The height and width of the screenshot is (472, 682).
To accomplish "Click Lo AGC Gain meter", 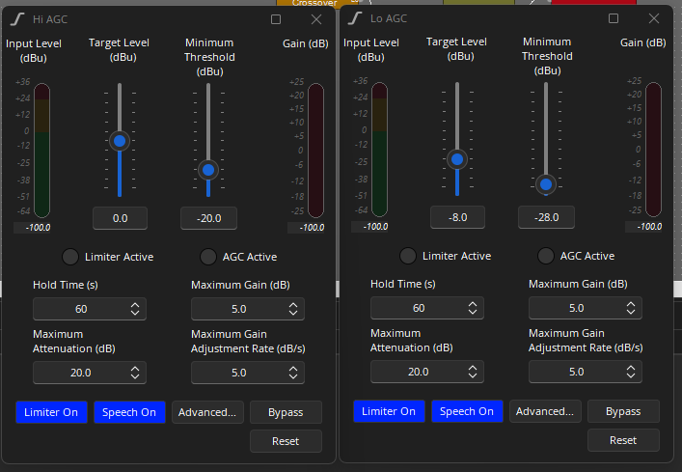I will pyautogui.click(x=653, y=150).
